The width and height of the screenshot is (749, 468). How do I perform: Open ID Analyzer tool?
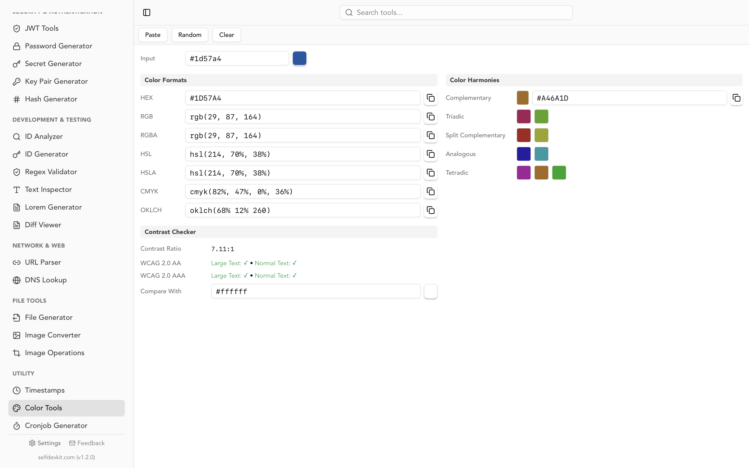point(67,136)
